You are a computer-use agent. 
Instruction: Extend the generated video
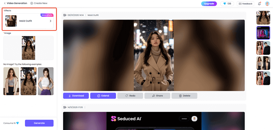[103, 96]
